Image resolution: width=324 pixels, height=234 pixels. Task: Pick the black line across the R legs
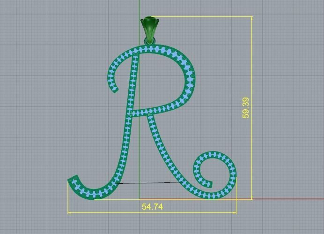point(148,183)
